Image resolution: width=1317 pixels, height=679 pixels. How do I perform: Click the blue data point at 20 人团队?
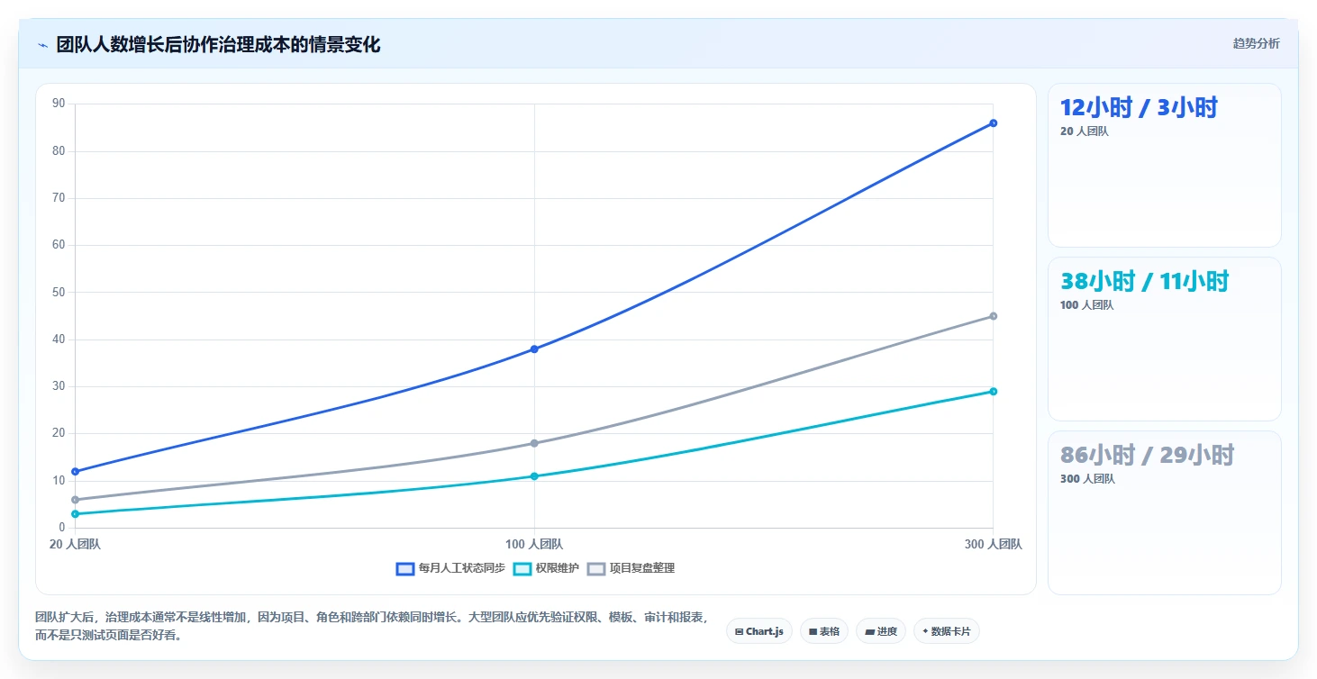[75, 472]
